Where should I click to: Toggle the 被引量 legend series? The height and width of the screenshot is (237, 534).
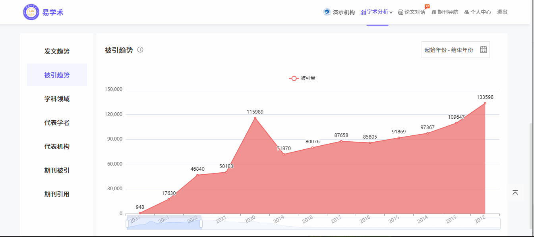point(302,78)
